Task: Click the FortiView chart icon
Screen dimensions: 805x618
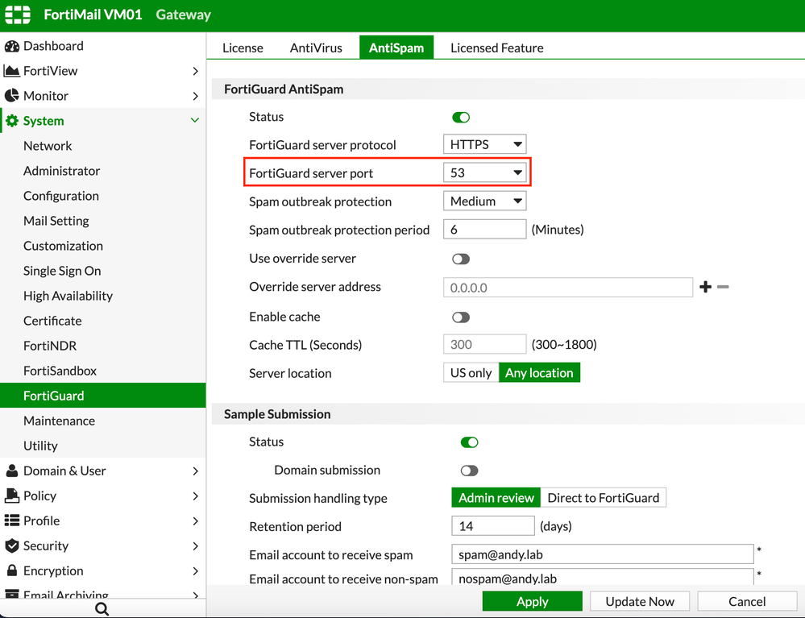Action: pyautogui.click(x=11, y=71)
